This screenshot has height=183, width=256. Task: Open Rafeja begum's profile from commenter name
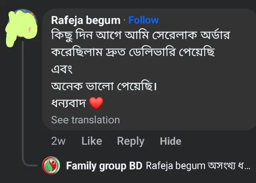coord(85,20)
